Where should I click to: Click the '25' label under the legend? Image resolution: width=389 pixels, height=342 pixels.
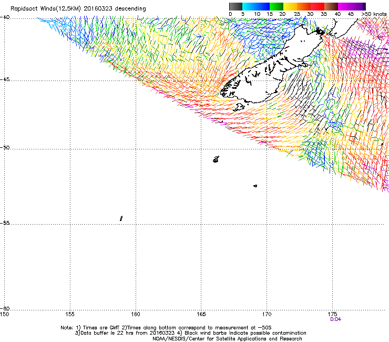coord(297,14)
